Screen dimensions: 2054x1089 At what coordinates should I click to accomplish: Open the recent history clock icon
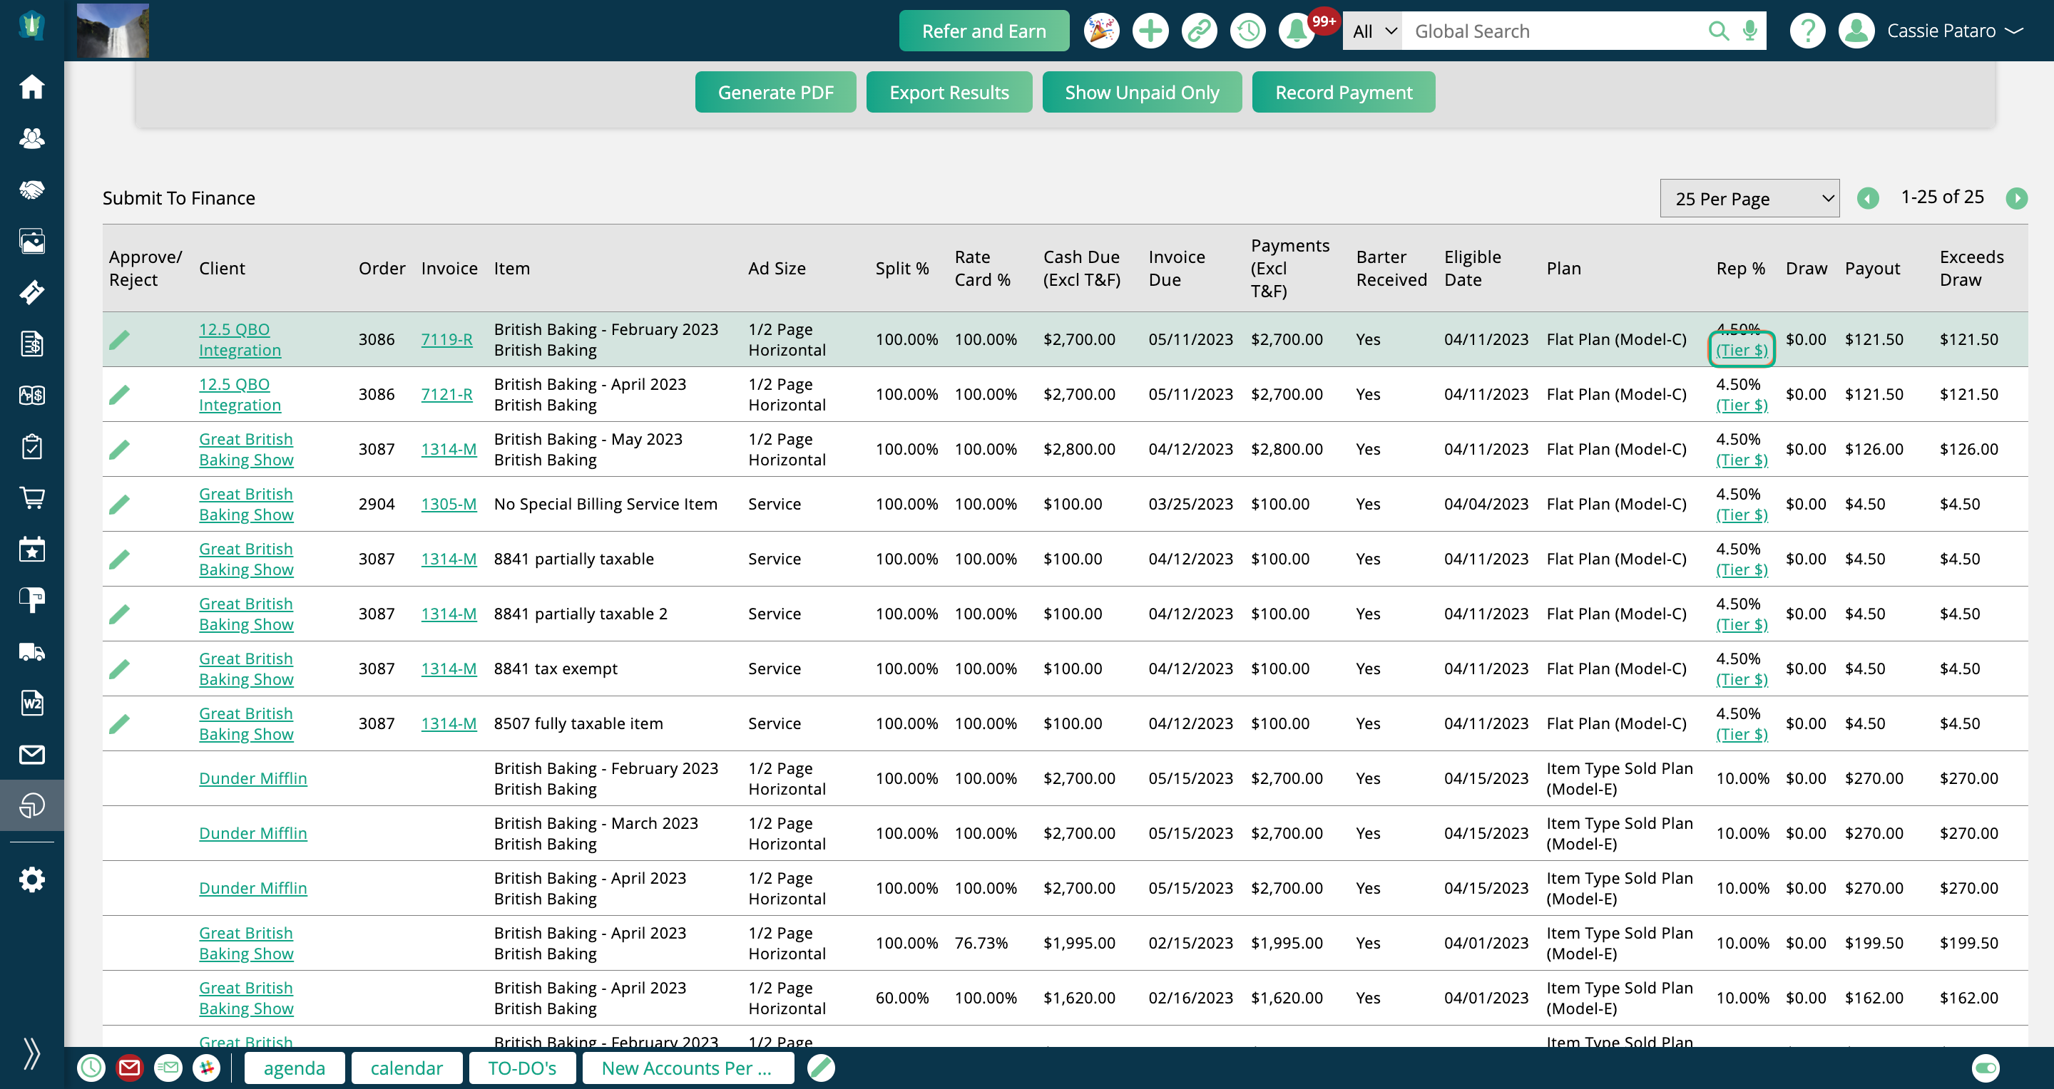coord(1248,31)
